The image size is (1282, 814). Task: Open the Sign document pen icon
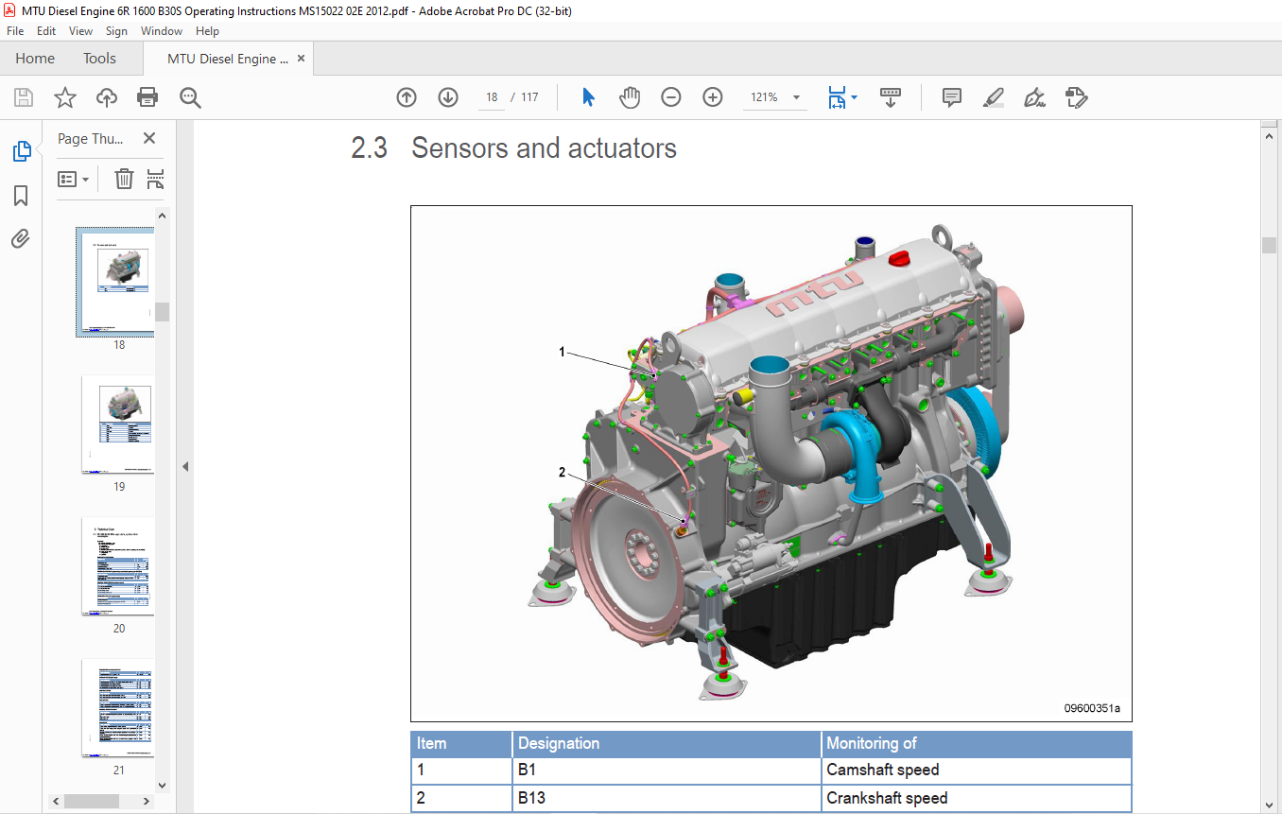(x=1034, y=97)
